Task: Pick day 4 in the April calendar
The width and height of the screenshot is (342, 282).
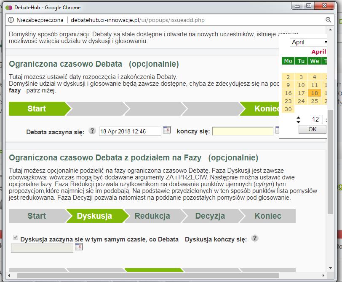Action: click(314, 77)
